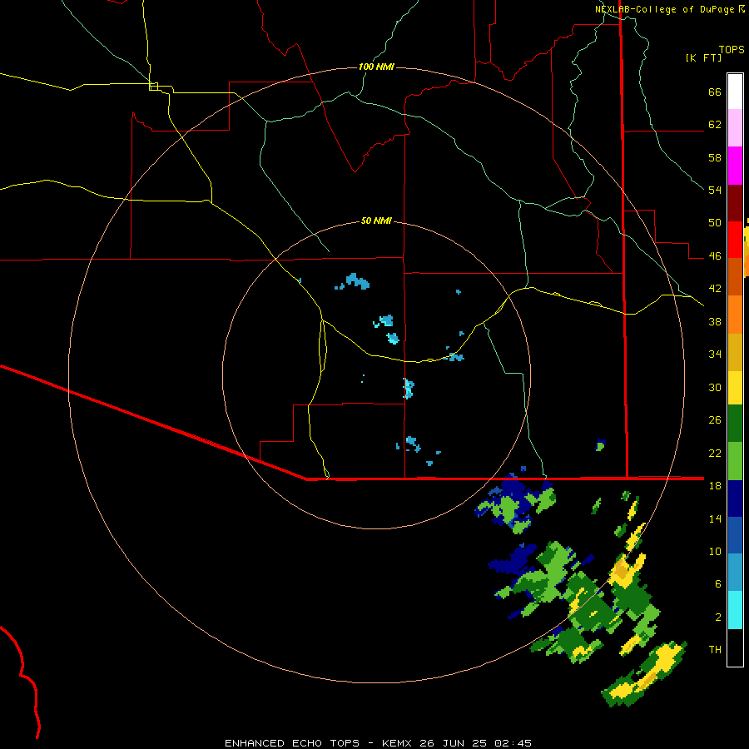Select the dark green 26–30 legend swatch
The image size is (749, 749).
point(735,424)
